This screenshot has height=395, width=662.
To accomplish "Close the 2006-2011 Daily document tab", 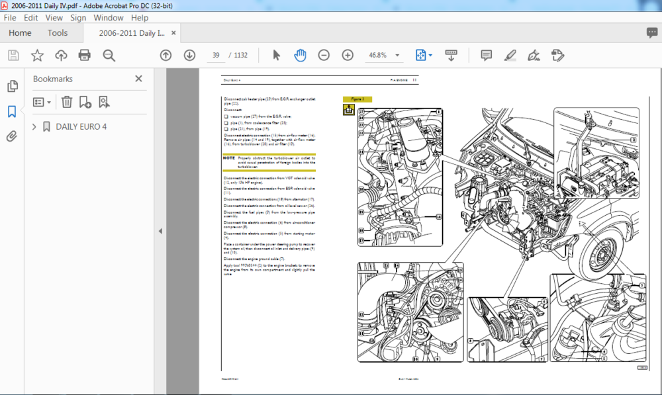I will coord(173,33).
